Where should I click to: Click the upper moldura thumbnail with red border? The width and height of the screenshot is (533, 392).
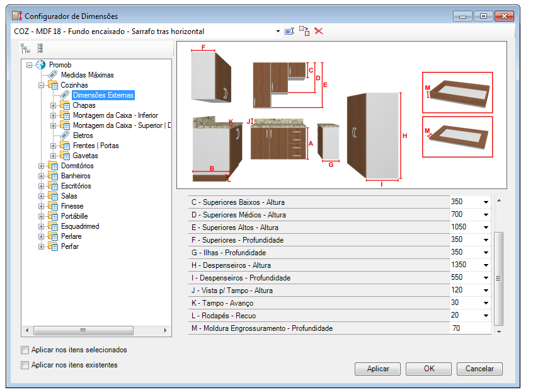(x=457, y=93)
